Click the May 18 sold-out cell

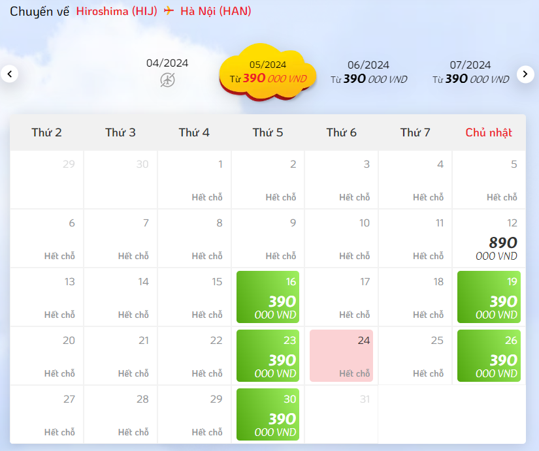[416, 297]
